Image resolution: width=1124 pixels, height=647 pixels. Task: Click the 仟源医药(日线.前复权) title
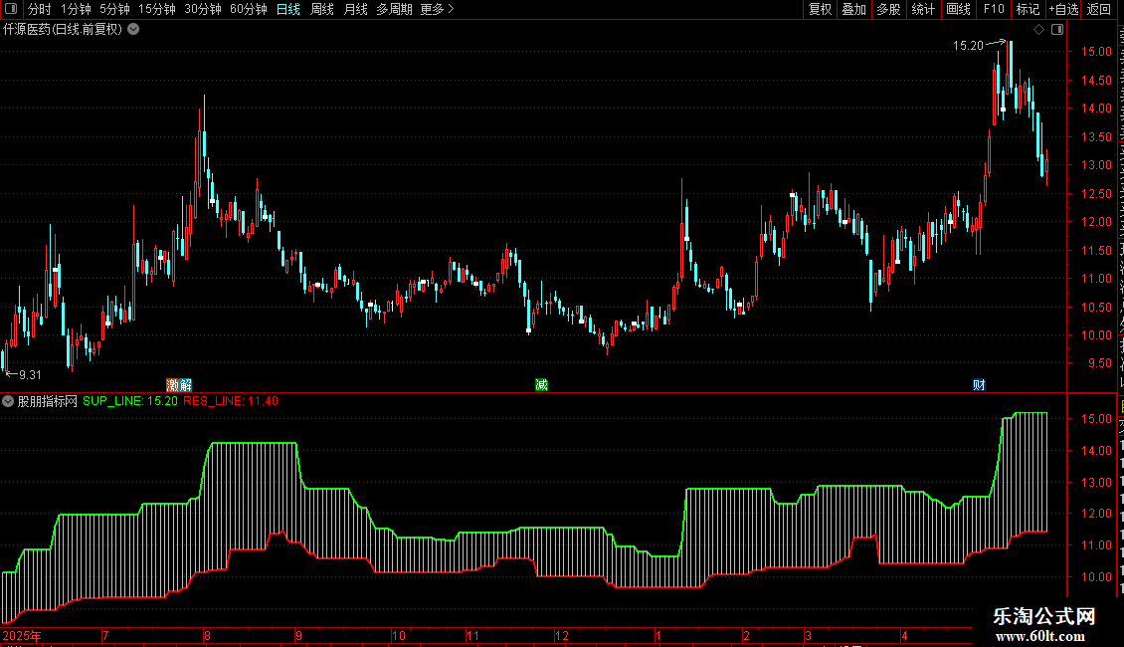pyautogui.click(x=63, y=30)
